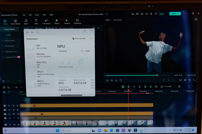Open the Templates tab
This screenshot has height=134, width=202.
(78, 22)
